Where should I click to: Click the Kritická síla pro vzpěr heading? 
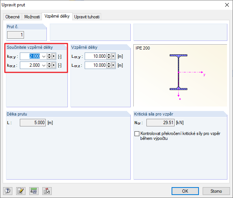coord(154,114)
